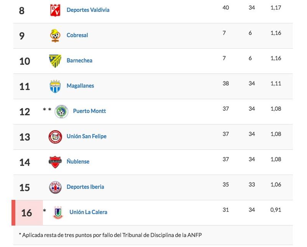
Task: Open the Deportes Valdivia team link
Action: pyautogui.click(x=88, y=10)
